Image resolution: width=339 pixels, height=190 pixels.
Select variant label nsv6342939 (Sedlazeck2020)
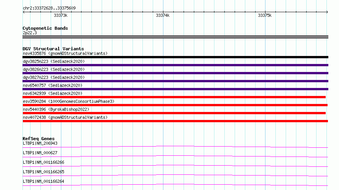pyautogui.click(x=53, y=93)
